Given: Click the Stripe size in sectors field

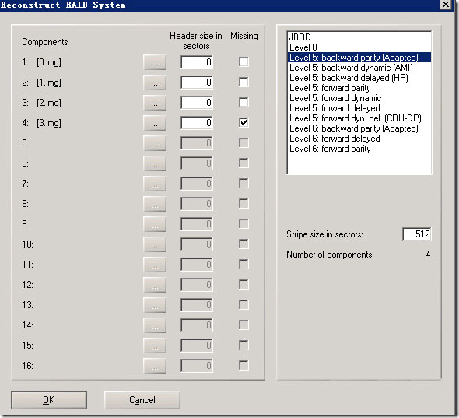Looking at the screenshot, I should point(416,234).
